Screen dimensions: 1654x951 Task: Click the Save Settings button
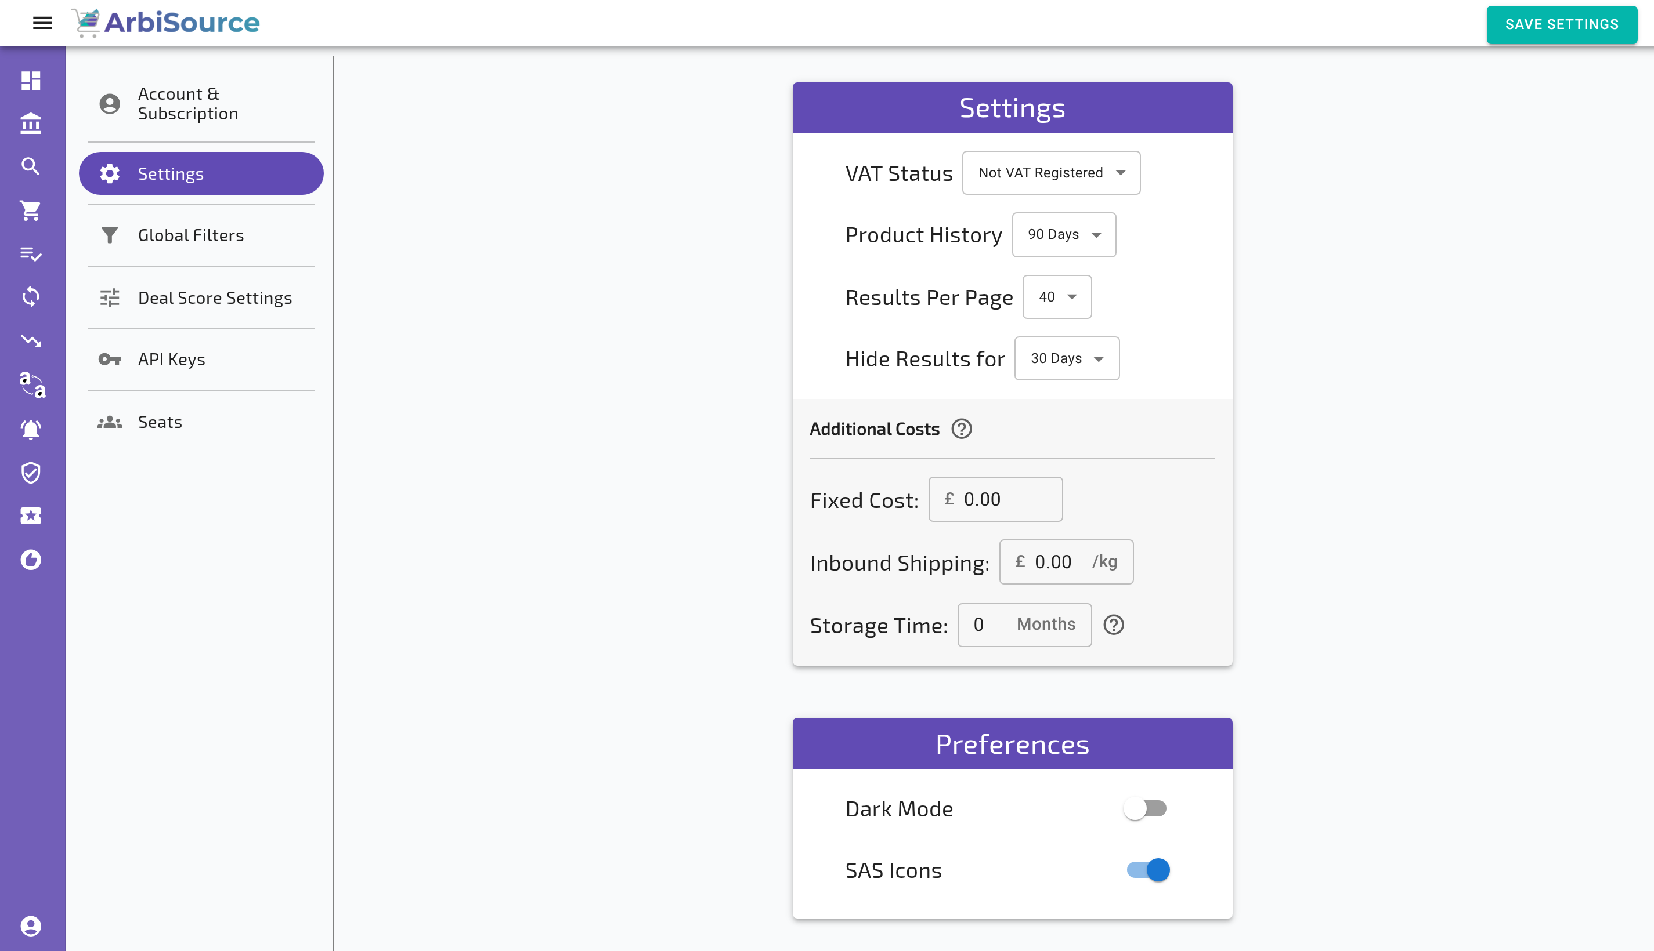coord(1561,25)
